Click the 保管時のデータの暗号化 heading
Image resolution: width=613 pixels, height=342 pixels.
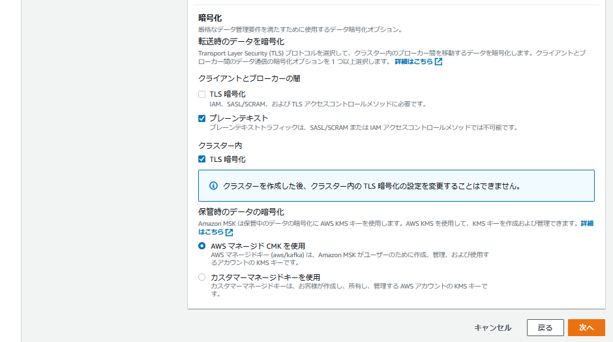[241, 212]
